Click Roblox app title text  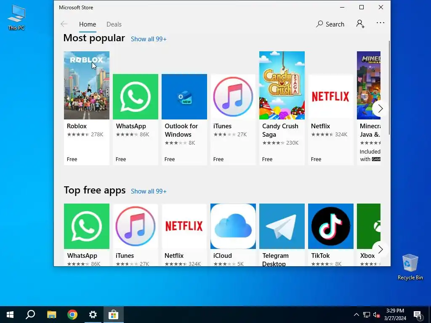coord(77,126)
